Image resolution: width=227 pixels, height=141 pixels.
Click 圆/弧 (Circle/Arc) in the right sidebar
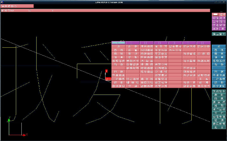tap(219, 54)
